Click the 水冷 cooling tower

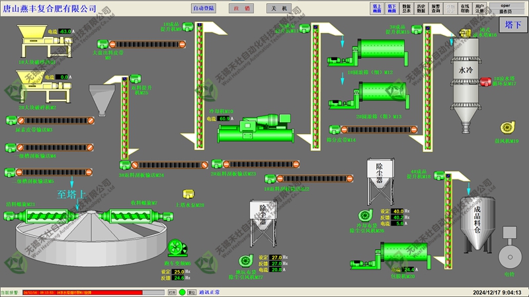(x=466, y=81)
